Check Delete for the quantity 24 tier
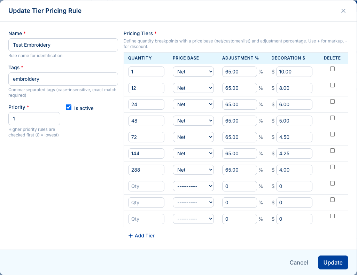357x275 pixels. (332, 101)
